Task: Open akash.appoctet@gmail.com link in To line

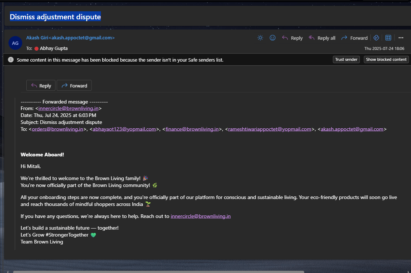Action: [352, 129]
